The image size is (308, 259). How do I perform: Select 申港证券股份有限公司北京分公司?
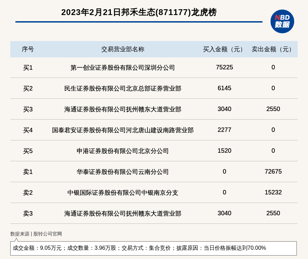coord(123,151)
